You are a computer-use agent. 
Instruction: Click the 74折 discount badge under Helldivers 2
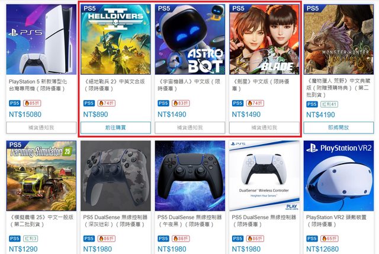tap(107, 103)
